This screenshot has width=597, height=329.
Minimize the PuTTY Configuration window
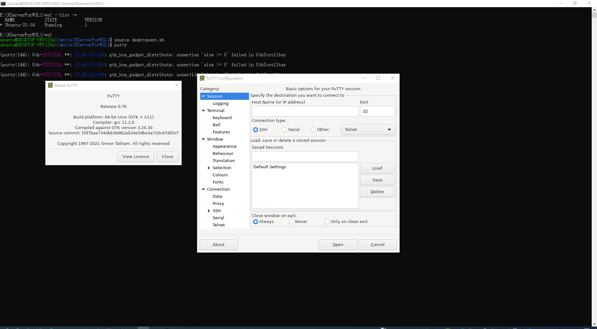click(364, 78)
